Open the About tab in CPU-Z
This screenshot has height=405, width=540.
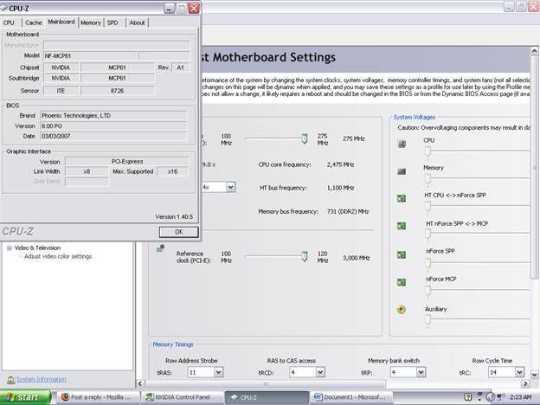point(137,22)
